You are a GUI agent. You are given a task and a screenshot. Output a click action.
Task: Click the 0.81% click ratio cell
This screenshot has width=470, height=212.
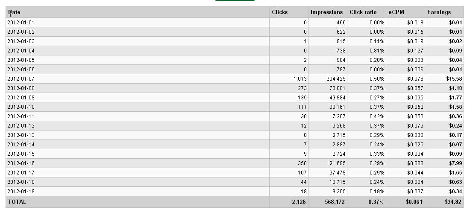(x=377, y=51)
